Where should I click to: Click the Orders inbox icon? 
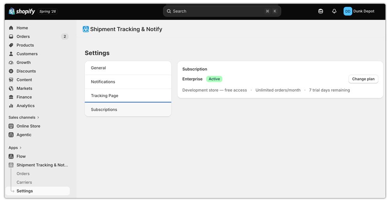11,37
